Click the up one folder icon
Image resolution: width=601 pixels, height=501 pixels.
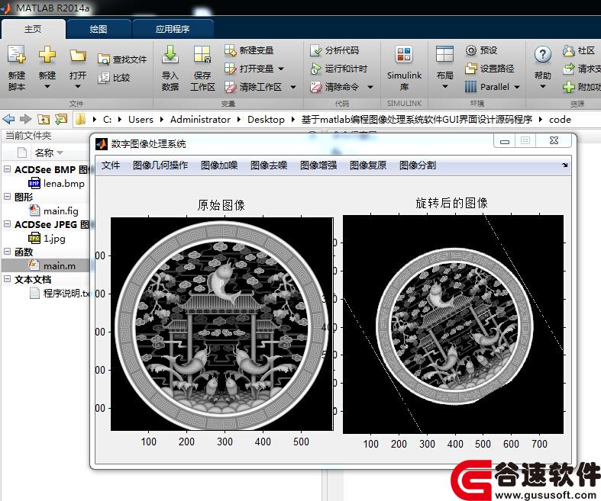pyautogui.click(x=44, y=120)
